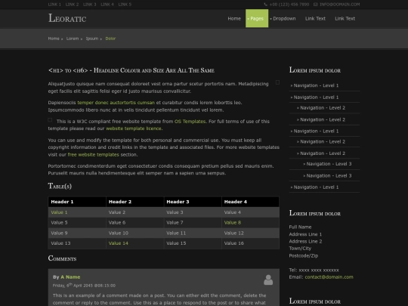Click Link 2 in top bar
This screenshot has height=306, width=408.
pos(72,5)
